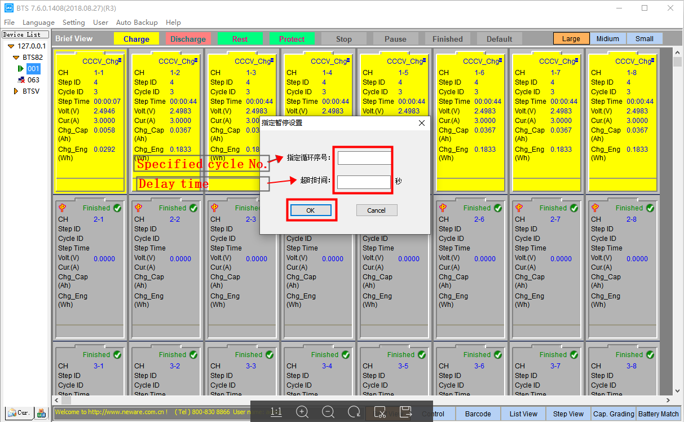Screen dimensions: 684x422
Task: Close the pause settings dialog with X
Action: click(422, 122)
